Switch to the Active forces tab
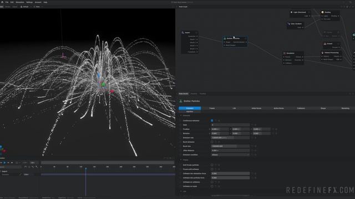Viewport: 355px width, 199px height. tap(278, 108)
